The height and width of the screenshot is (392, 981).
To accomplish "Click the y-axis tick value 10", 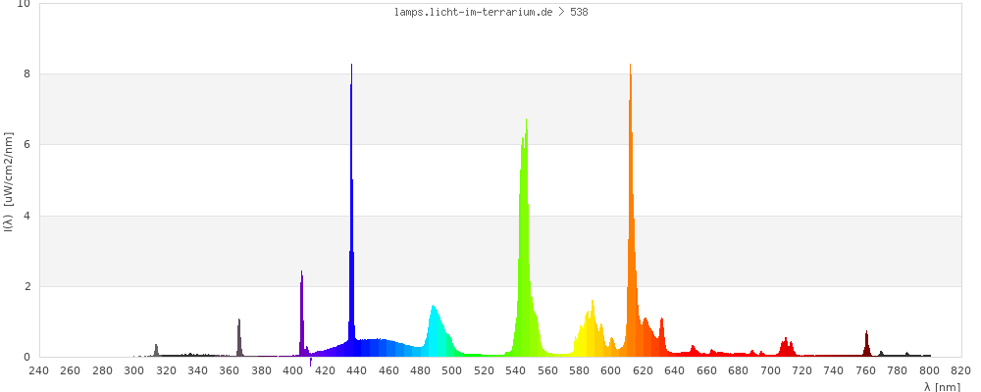I will [x=24, y=4].
